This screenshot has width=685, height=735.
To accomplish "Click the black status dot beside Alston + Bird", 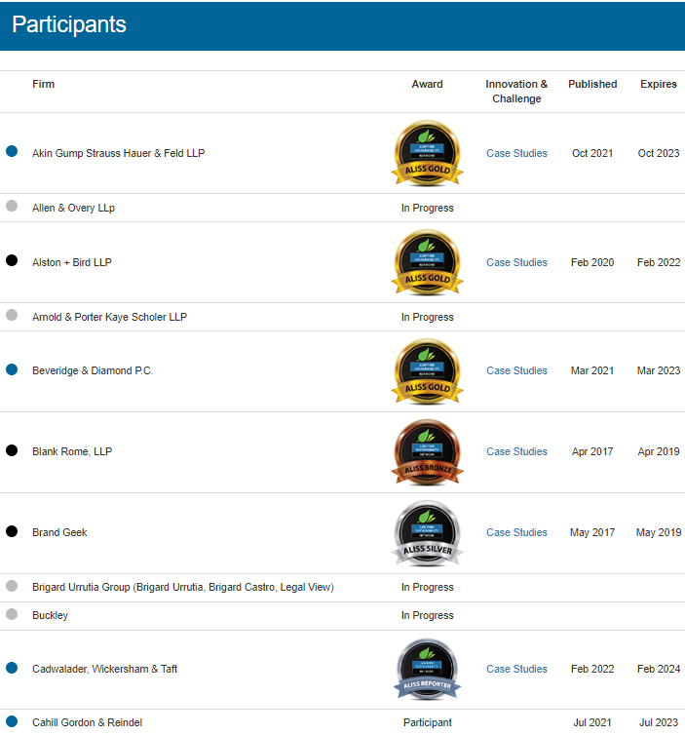I will (x=12, y=260).
